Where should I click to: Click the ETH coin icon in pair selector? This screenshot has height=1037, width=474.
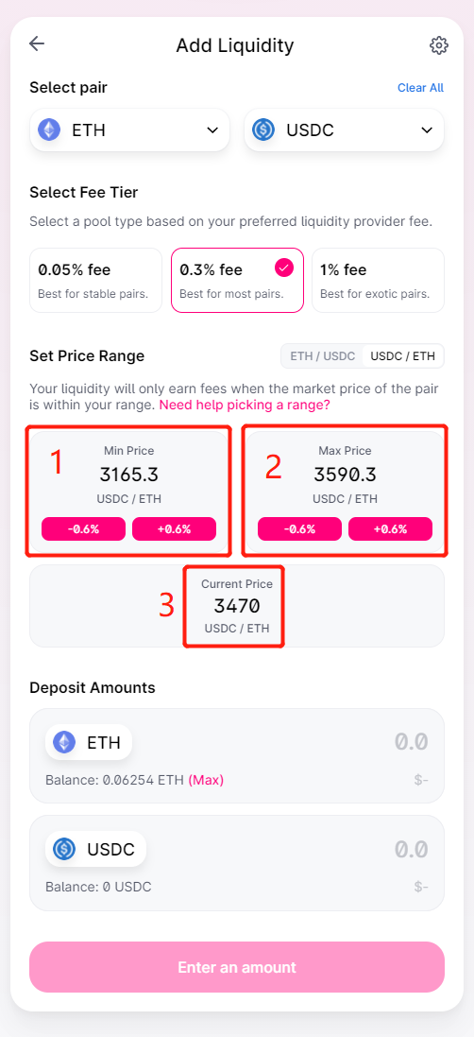(x=49, y=130)
